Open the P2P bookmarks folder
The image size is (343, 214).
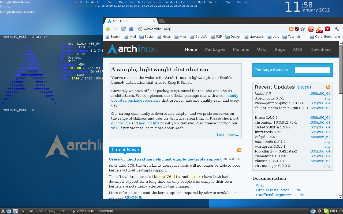(217, 37)
